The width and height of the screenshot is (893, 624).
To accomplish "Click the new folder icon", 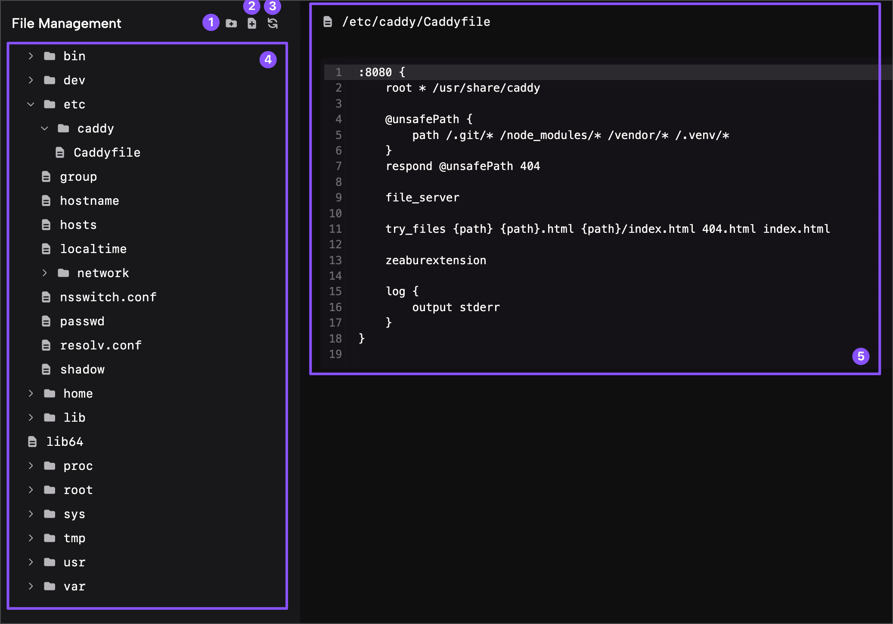I will coord(231,23).
